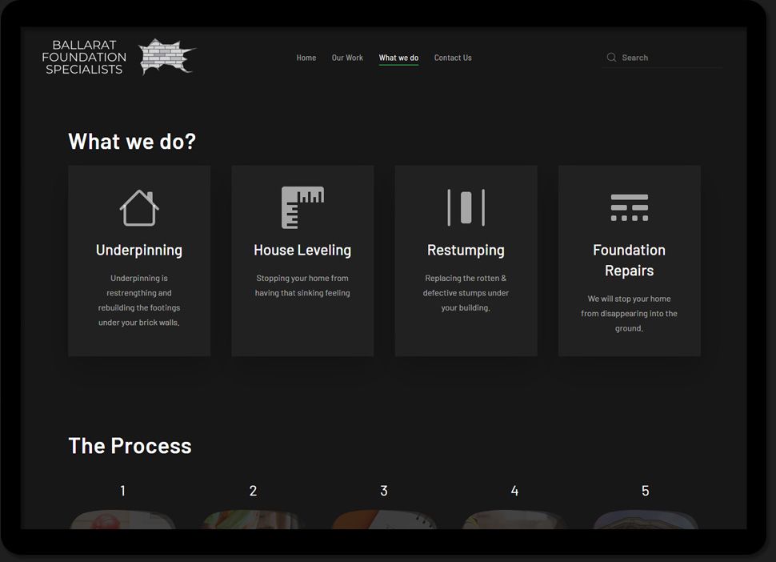Click the stump pillar icon above Restumping
Viewport: 776px width, 562px height.
[466, 207]
